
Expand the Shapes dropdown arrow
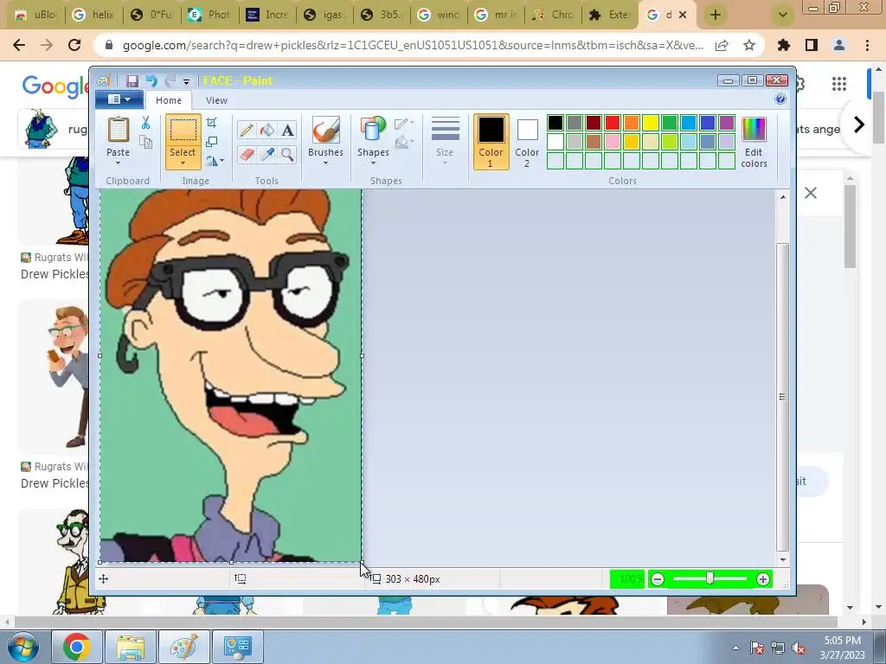coord(373,163)
